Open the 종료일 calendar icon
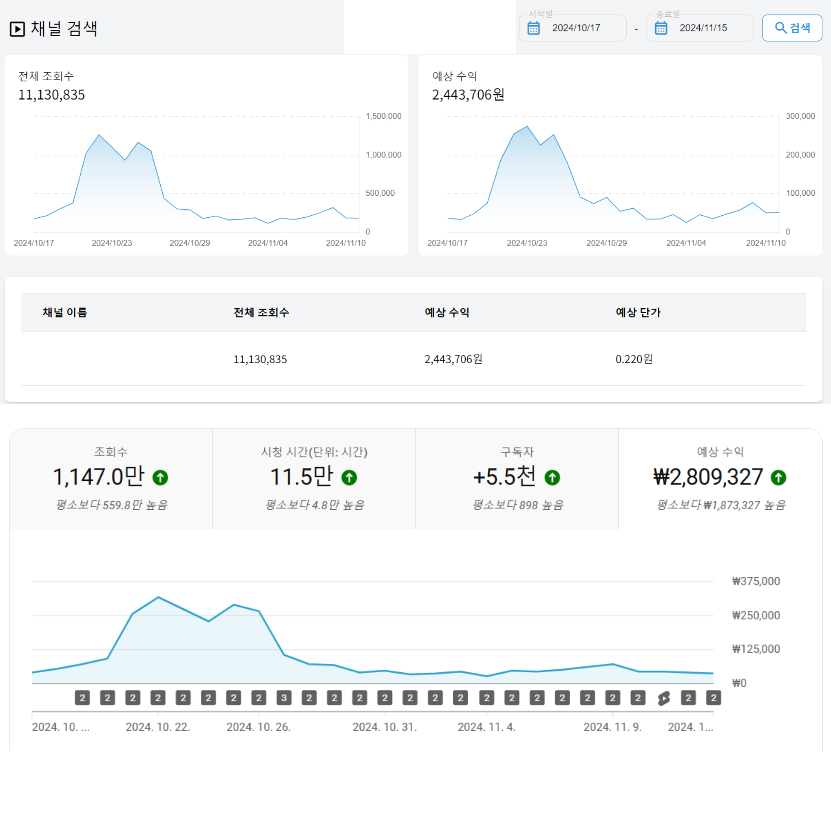This screenshot has height=831, width=831. pos(661,28)
